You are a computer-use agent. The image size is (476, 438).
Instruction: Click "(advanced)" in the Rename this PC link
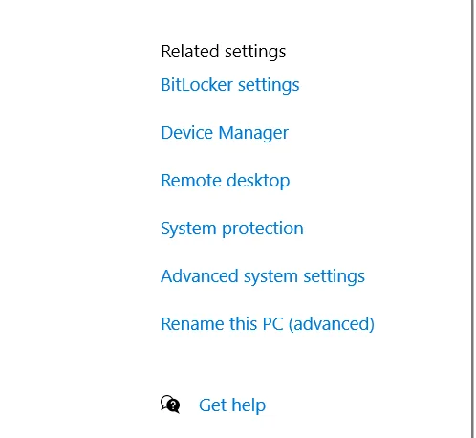click(332, 324)
